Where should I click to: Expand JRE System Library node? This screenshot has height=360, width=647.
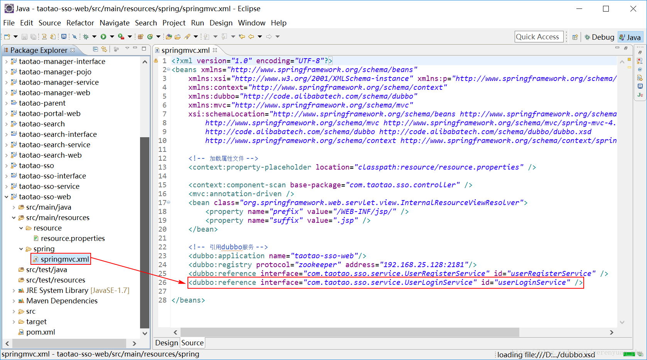tap(14, 290)
